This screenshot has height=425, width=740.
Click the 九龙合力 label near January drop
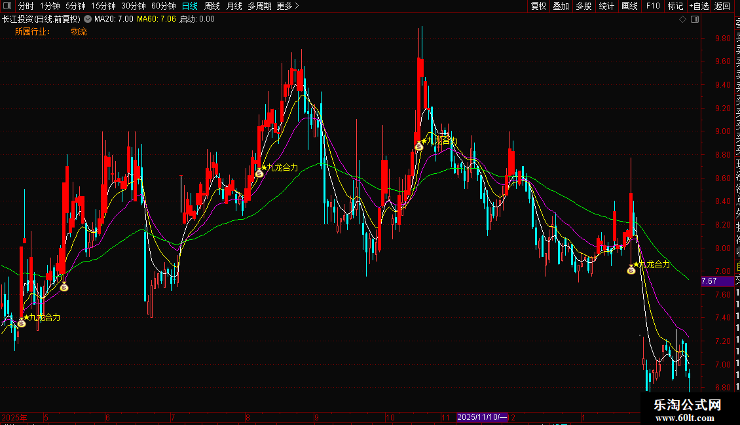click(x=655, y=264)
